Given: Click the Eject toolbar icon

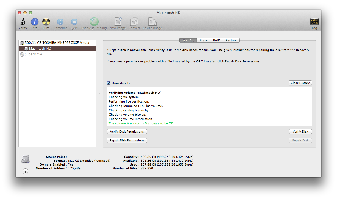Looking at the screenshot, I should (x=74, y=22).
